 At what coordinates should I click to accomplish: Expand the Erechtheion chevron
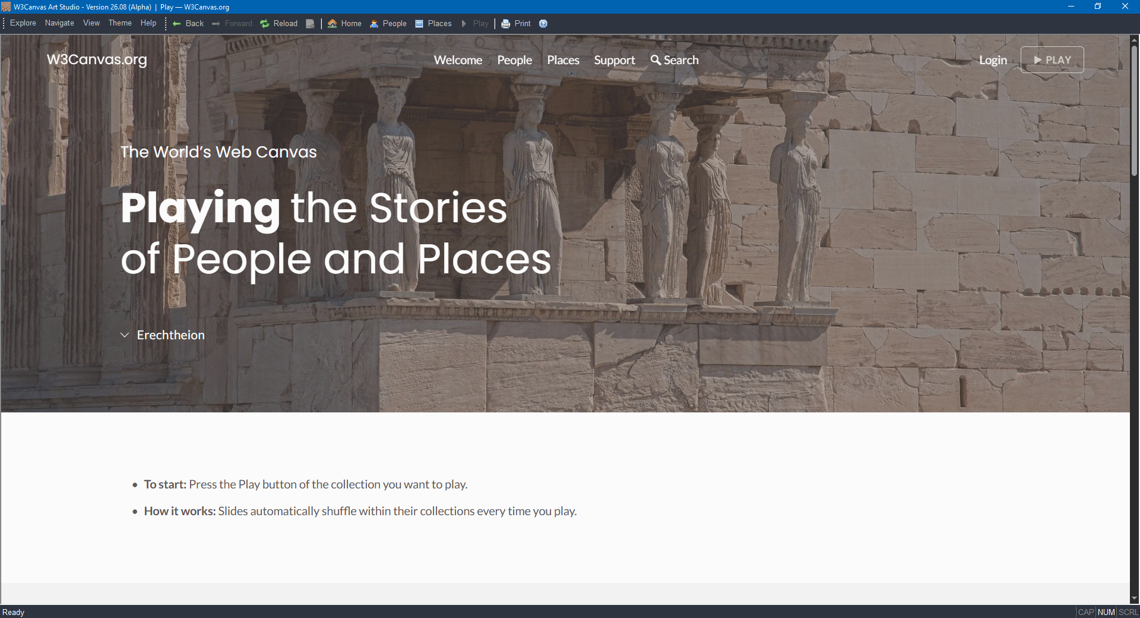(x=125, y=335)
